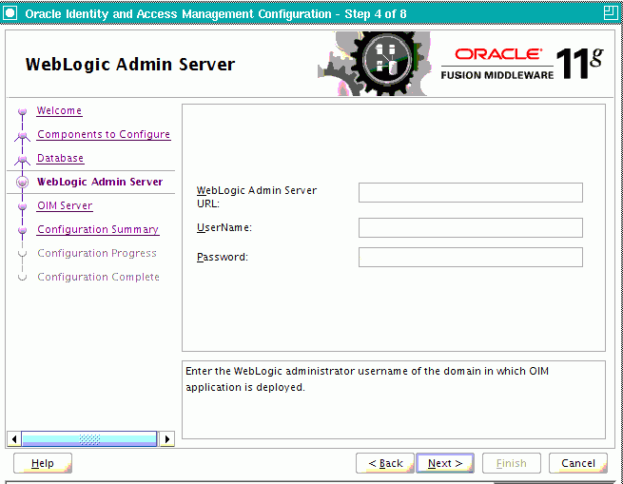Proceed with the Next button

445,463
